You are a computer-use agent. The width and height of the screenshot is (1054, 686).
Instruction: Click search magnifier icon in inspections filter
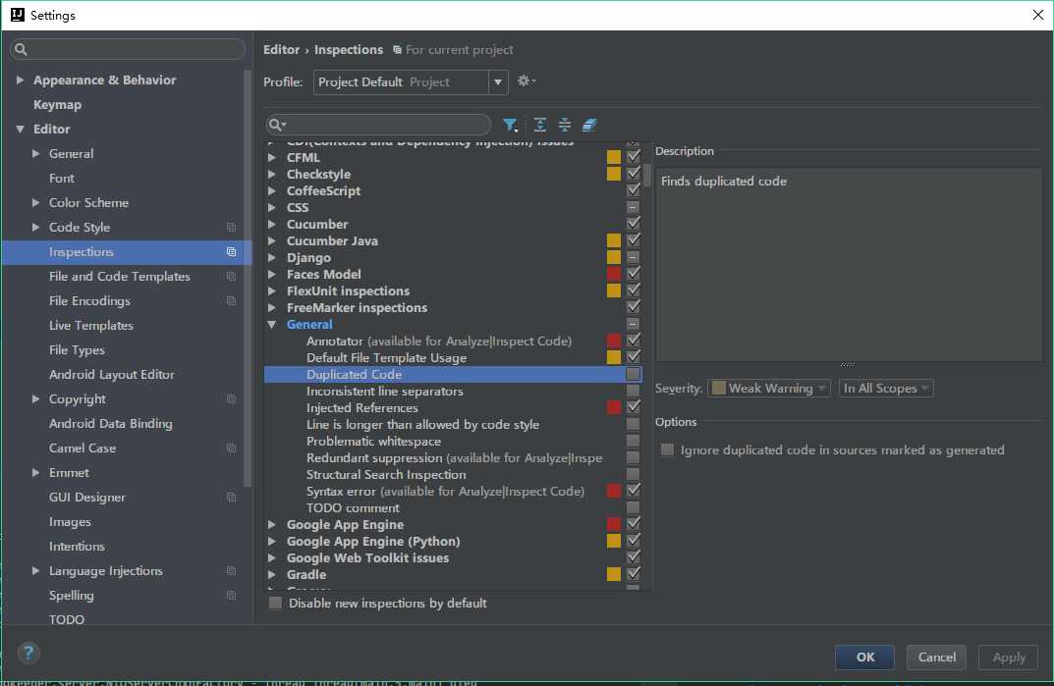pyautogui.click(x=276, y=125)
